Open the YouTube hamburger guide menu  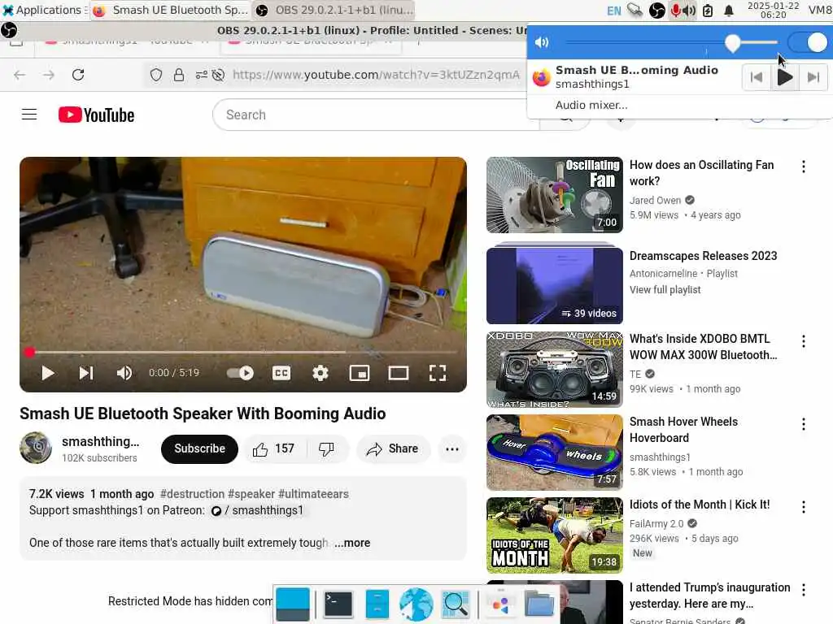tap(29, 115)
